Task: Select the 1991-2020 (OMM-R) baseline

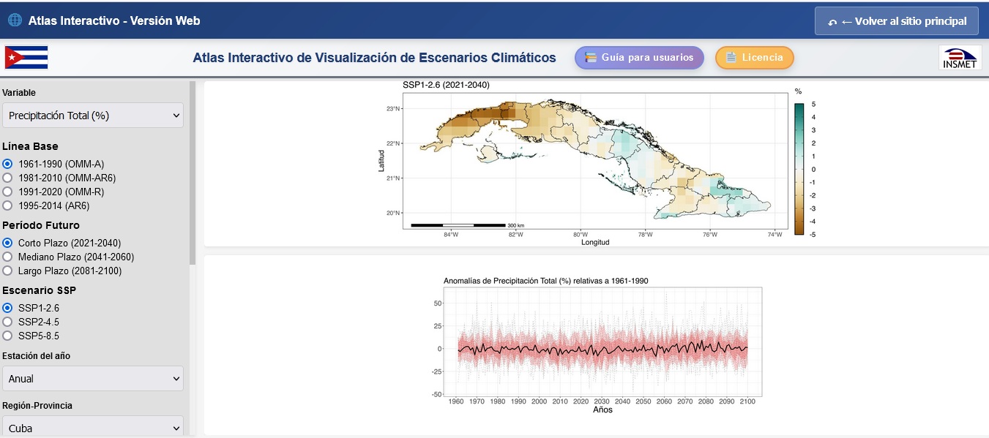Action: pos(7,192)
